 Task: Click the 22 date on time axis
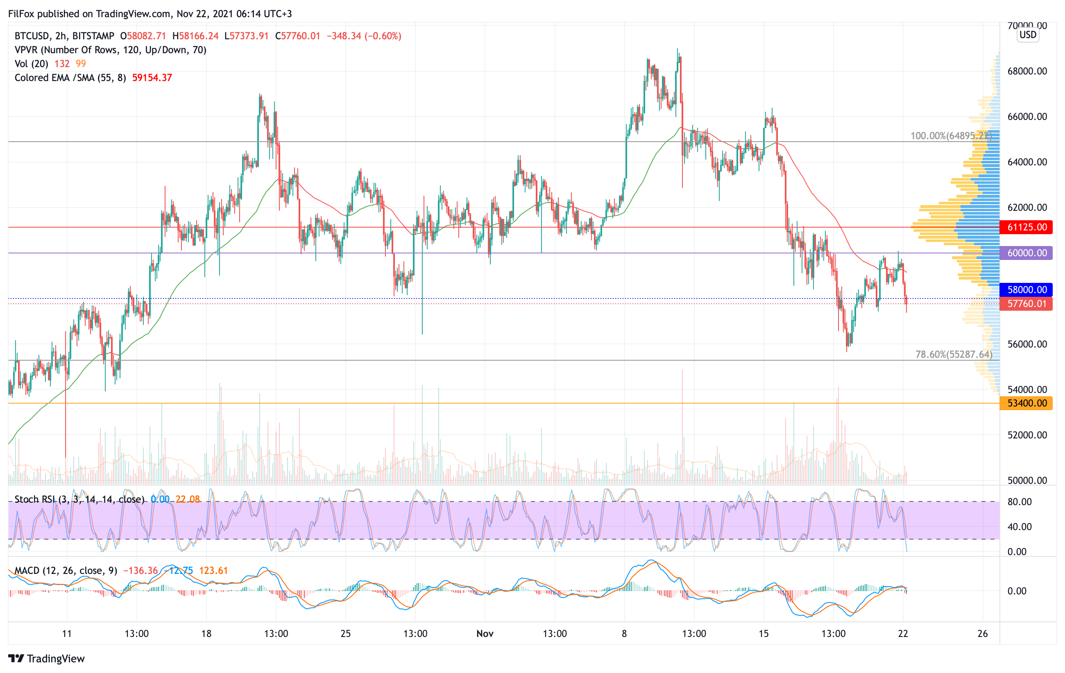(x=903, y=634)
